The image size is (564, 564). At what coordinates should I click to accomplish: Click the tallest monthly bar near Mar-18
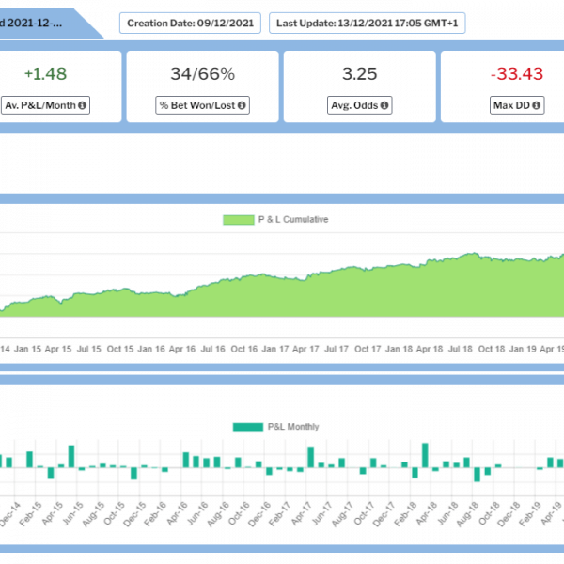427,455
